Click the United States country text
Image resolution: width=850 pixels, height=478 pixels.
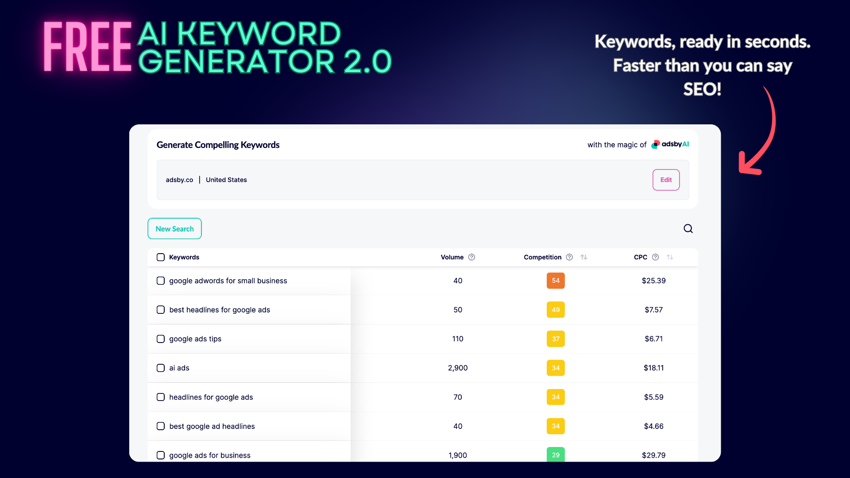(x=226, y=180)
